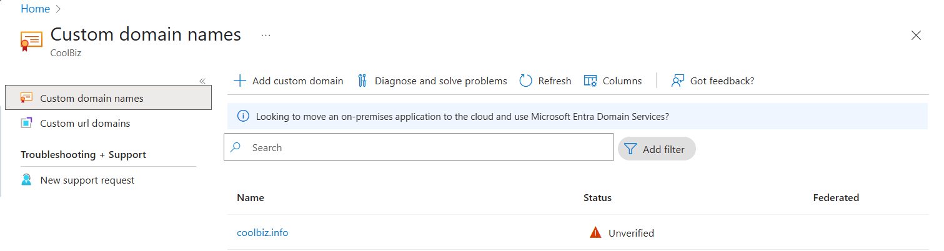944x251 pixels.
Task: Select Custom domain names in sidebar
Action: coord(108,98)
